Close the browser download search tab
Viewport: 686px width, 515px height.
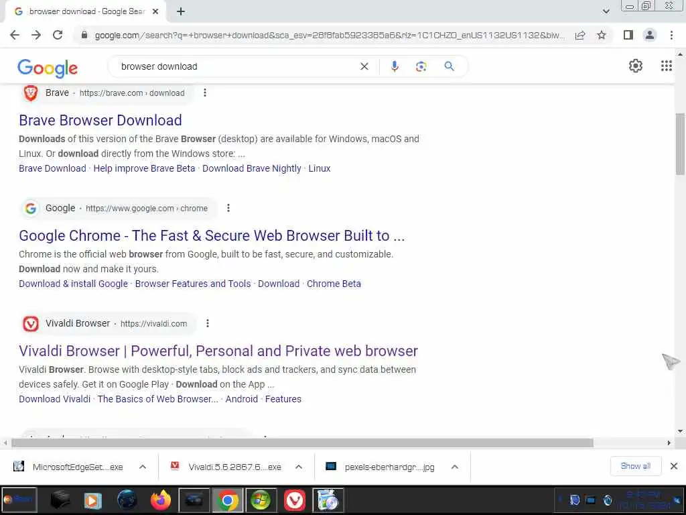[155, 11]
